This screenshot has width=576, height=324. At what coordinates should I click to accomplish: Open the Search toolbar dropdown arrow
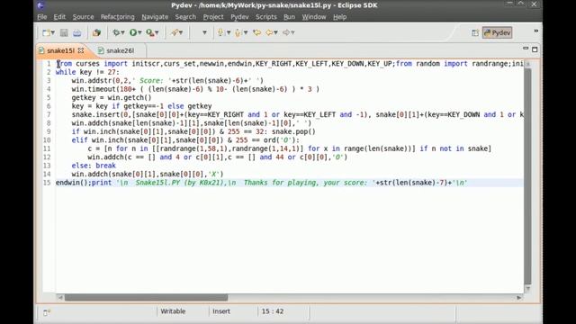coord(181,32)
